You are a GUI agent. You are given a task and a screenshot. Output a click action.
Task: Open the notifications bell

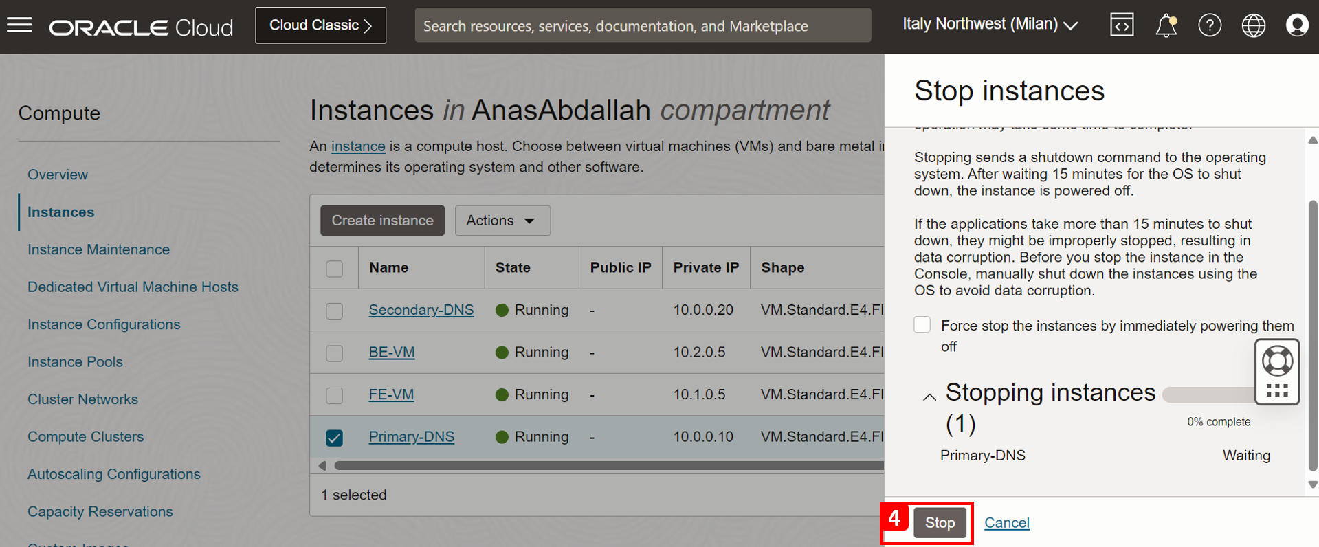click(1166, 25)
